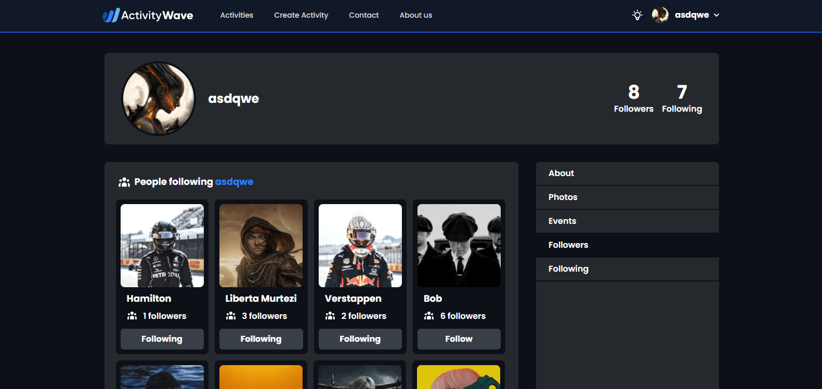
Task: Click the 8 Followers count
Action: tap(634, 99)
